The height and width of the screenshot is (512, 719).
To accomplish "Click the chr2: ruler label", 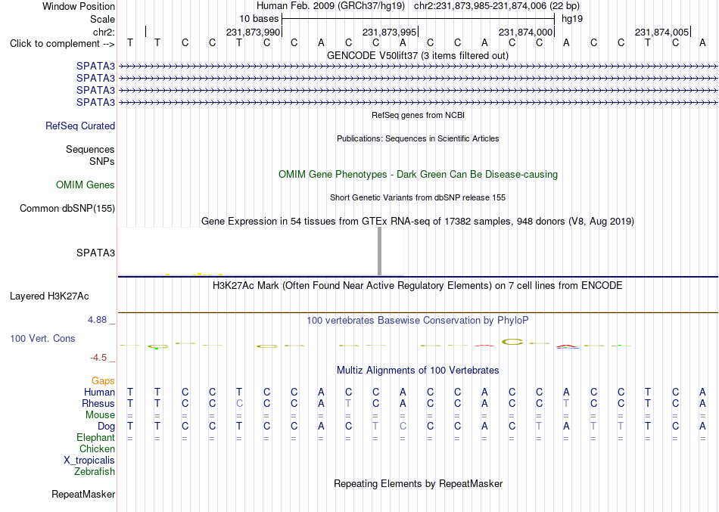I will click(x=104, y=32).
